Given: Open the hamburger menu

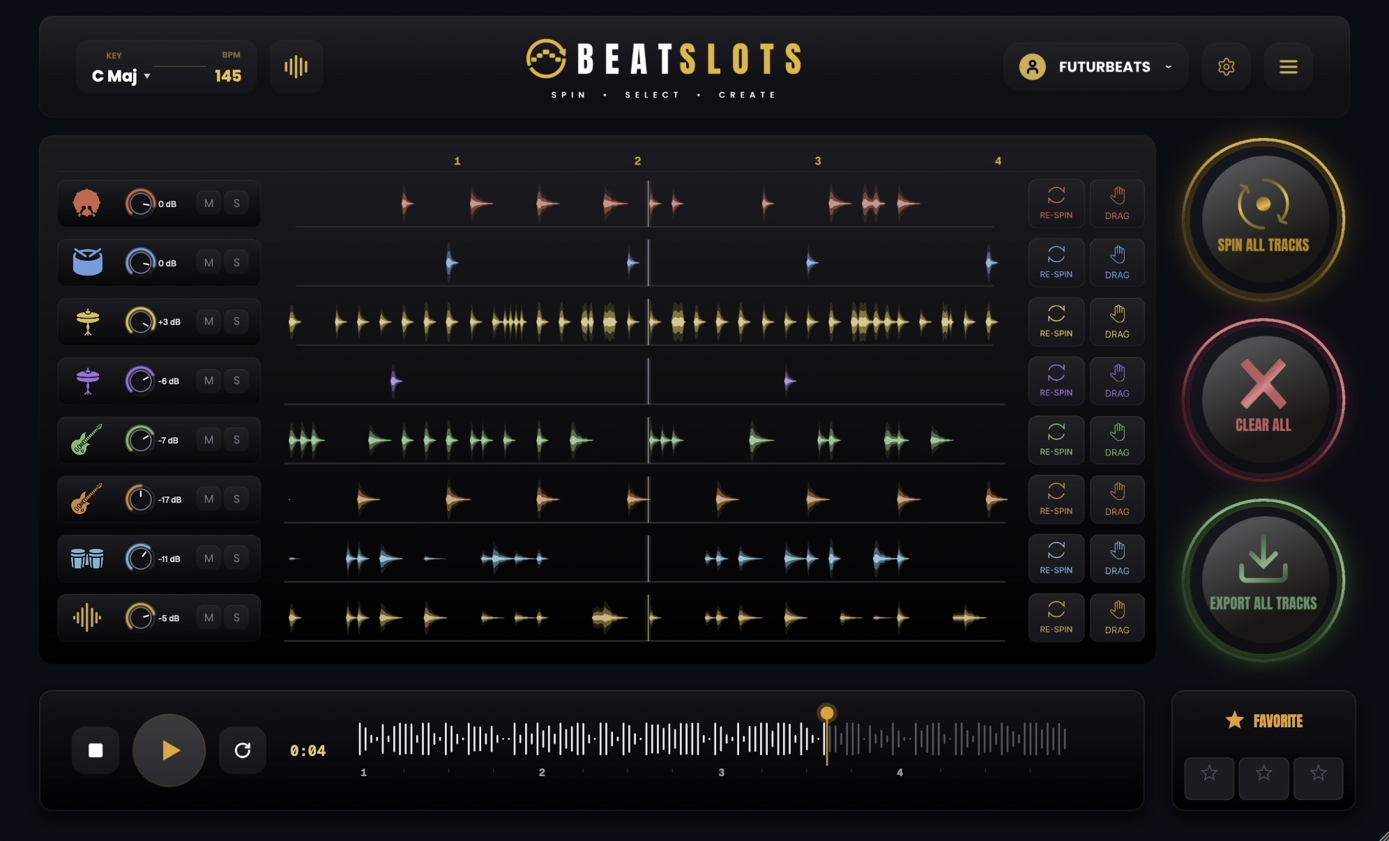Looking at the screenshot, I should 1288,67.
